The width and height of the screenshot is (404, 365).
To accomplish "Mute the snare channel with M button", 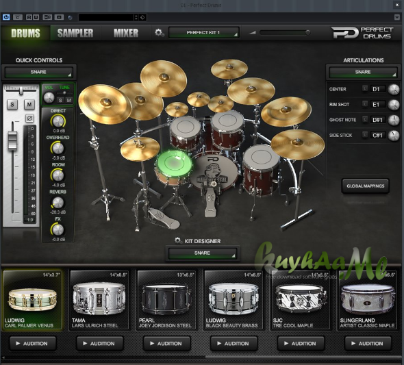I will [29, 105].
